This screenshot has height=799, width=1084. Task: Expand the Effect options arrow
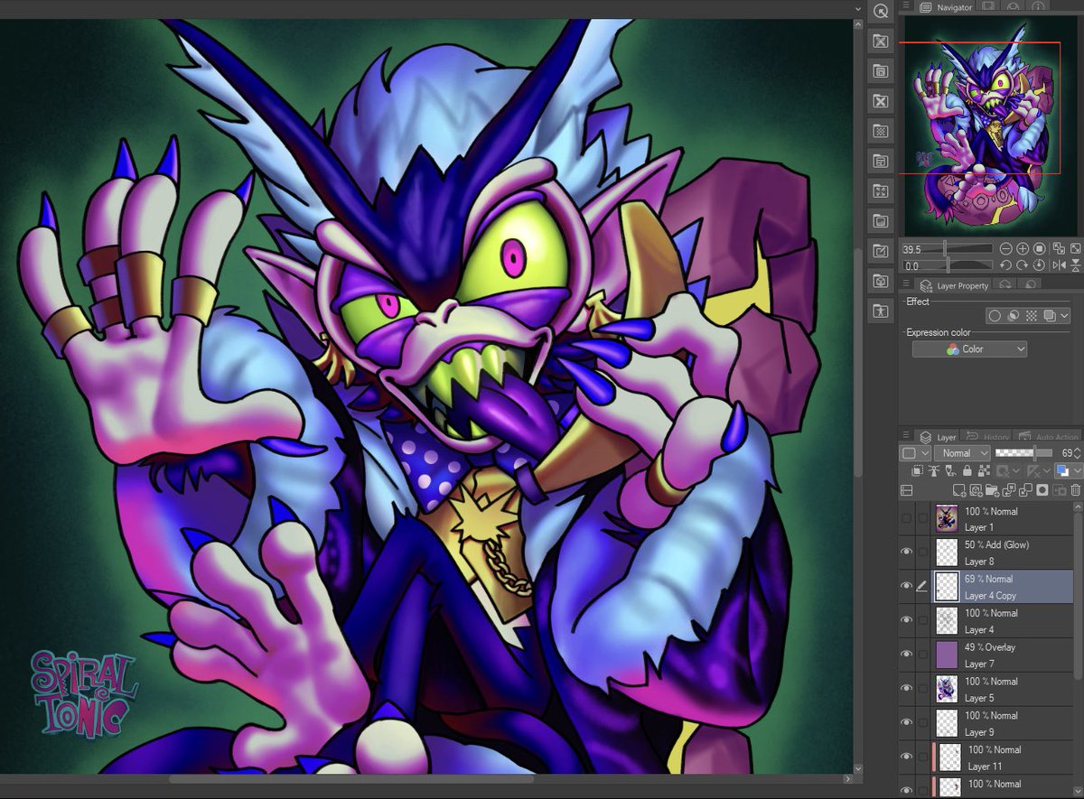[1065, 315]
